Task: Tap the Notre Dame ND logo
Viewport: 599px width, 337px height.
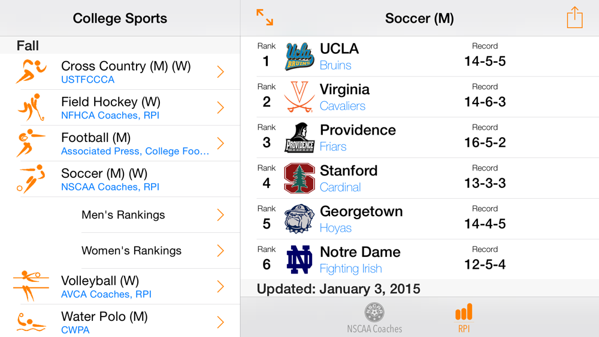Action: click(x=299, y=260)
